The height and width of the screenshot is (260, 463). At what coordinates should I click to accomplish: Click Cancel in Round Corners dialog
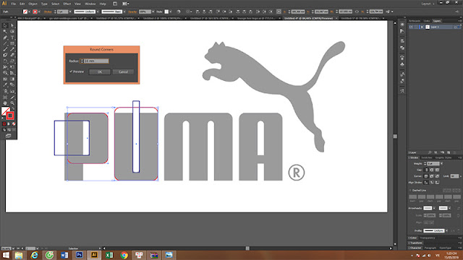pyautogui.click(x=123, y=72)
